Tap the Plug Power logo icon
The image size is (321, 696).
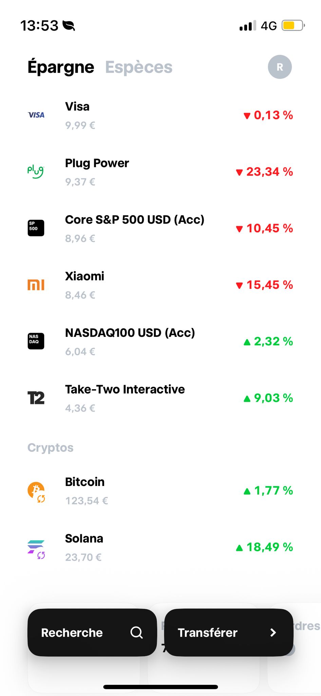[x=36, y=171]
